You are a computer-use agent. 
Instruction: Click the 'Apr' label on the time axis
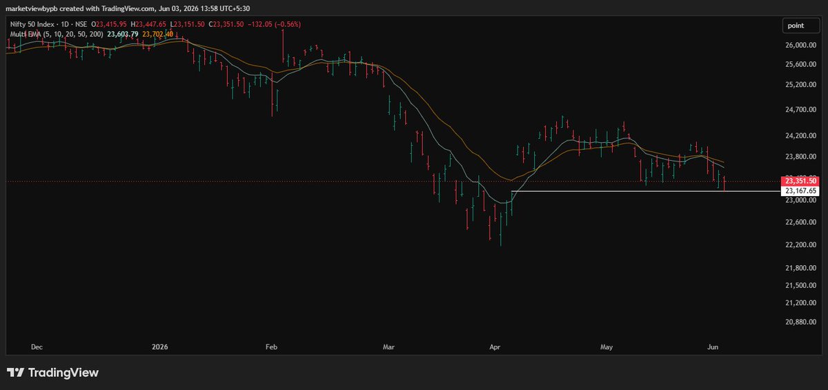(x=494, y=347)
